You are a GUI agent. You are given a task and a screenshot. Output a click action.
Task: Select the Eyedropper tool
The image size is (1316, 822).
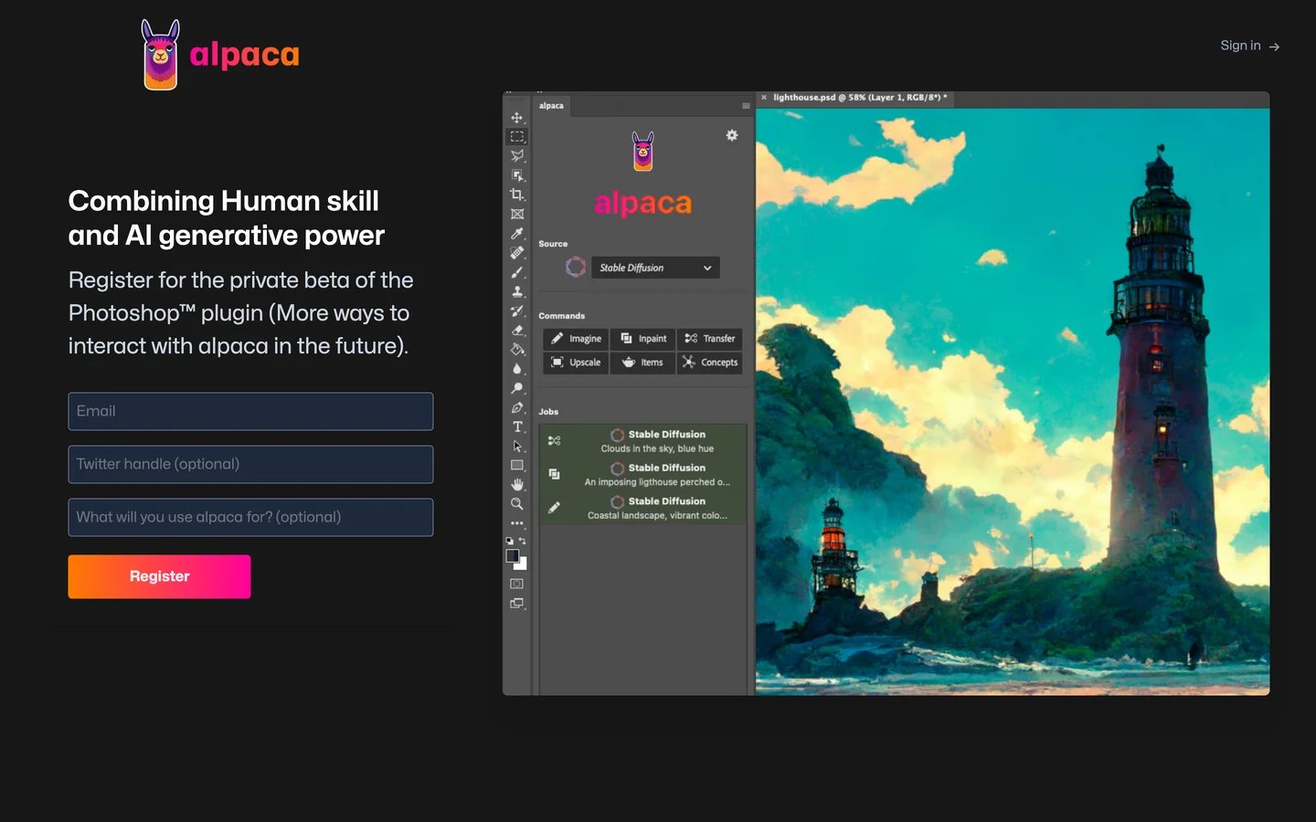517,234
